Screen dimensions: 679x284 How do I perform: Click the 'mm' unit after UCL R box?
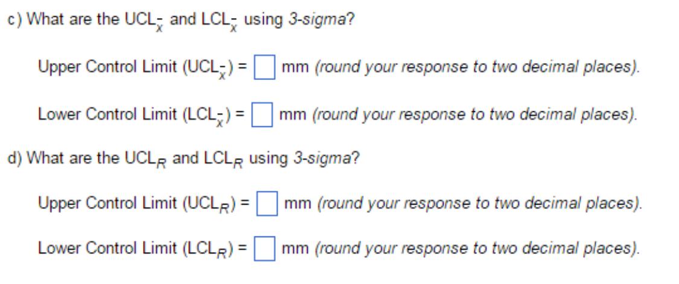coord(298,203)
